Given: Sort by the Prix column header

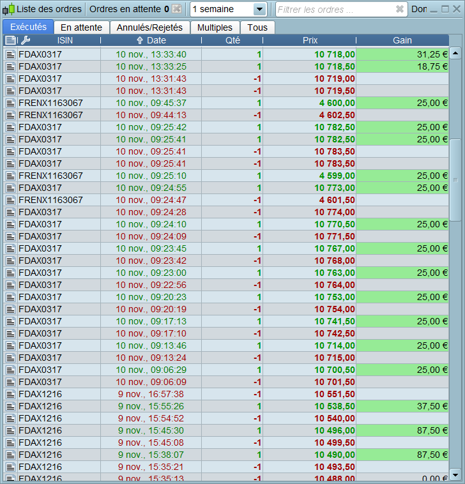Looking at the screenshot, I should (310, 40).
